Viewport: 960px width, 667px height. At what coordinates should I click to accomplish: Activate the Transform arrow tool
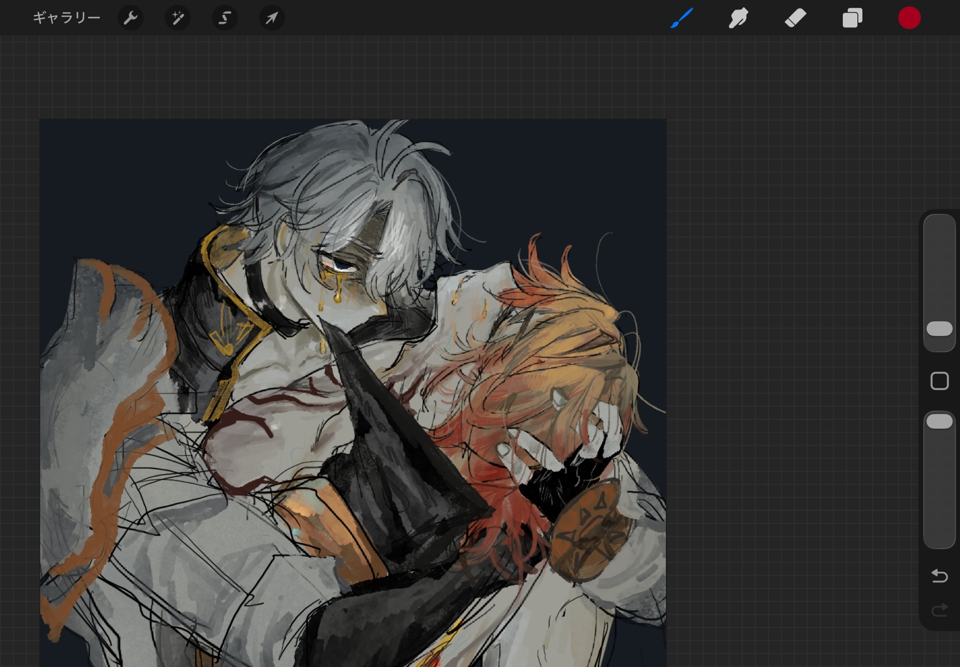[272, 18]
